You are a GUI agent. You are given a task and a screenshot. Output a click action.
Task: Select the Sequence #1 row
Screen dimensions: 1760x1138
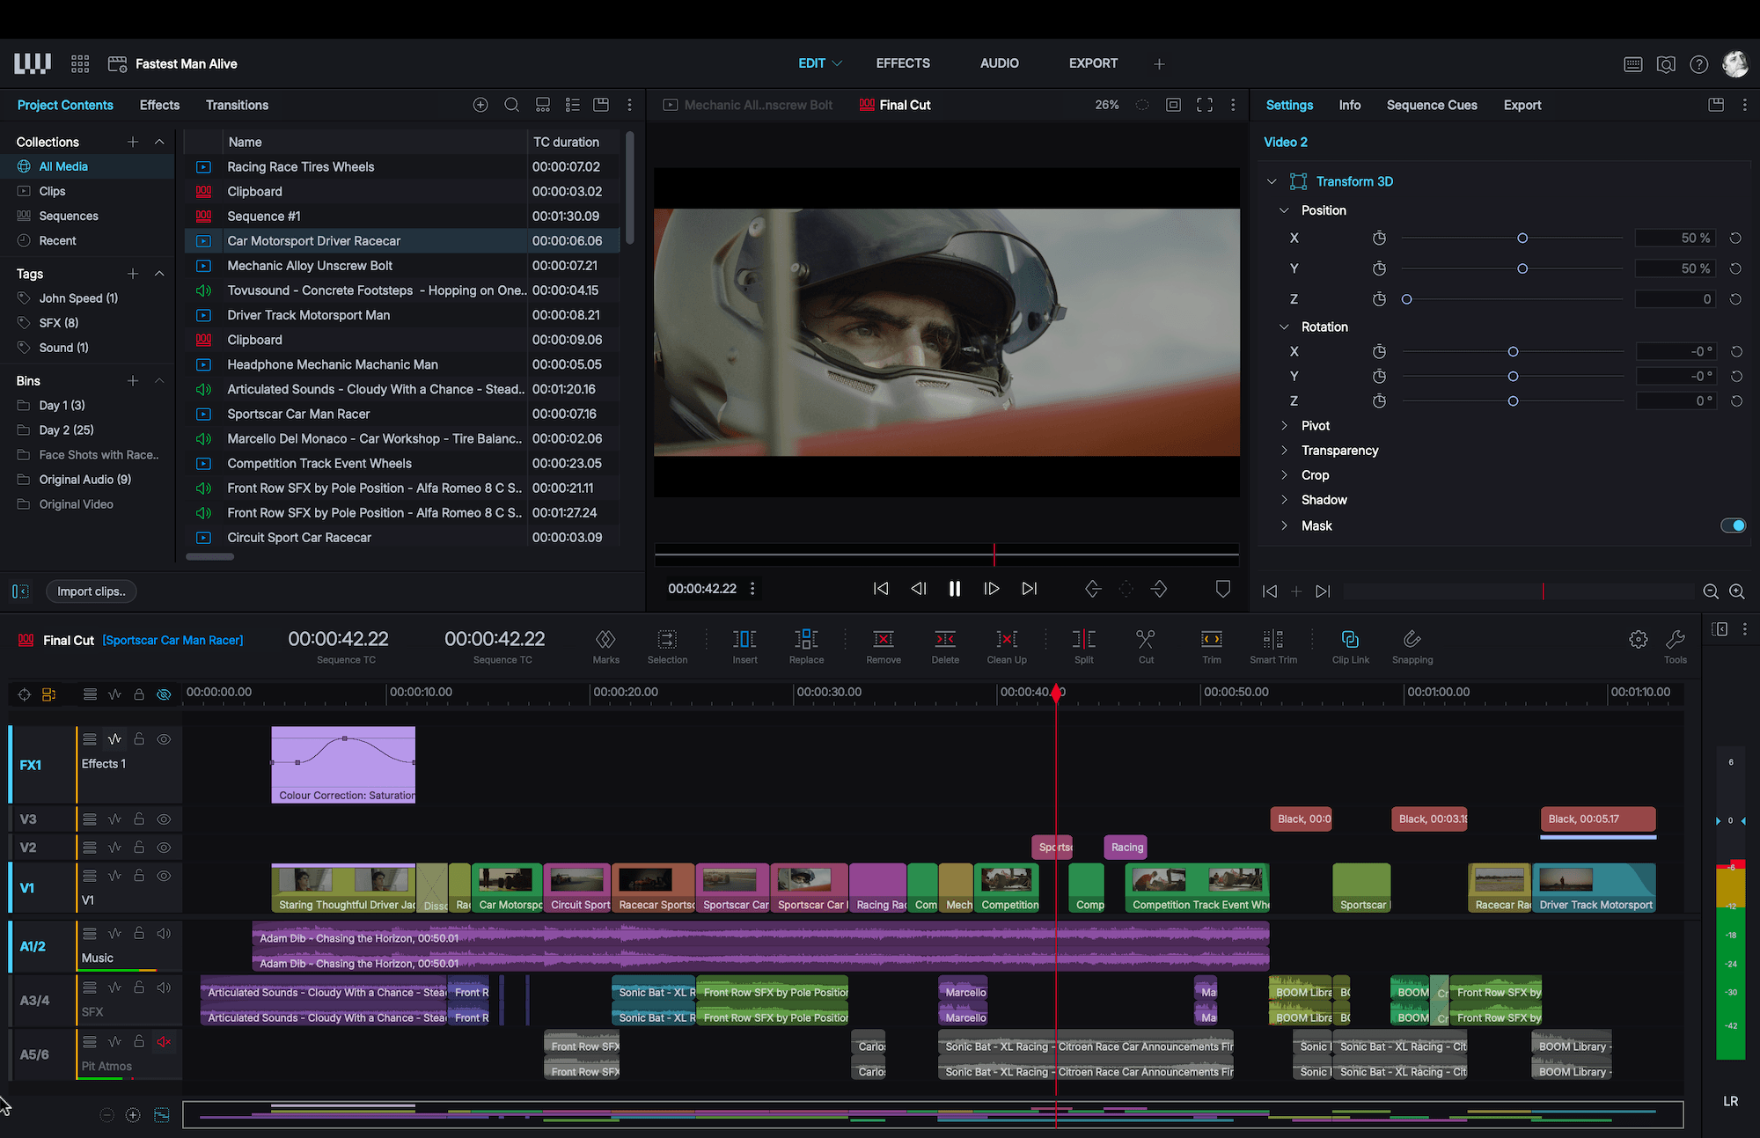tap(401, 217)
